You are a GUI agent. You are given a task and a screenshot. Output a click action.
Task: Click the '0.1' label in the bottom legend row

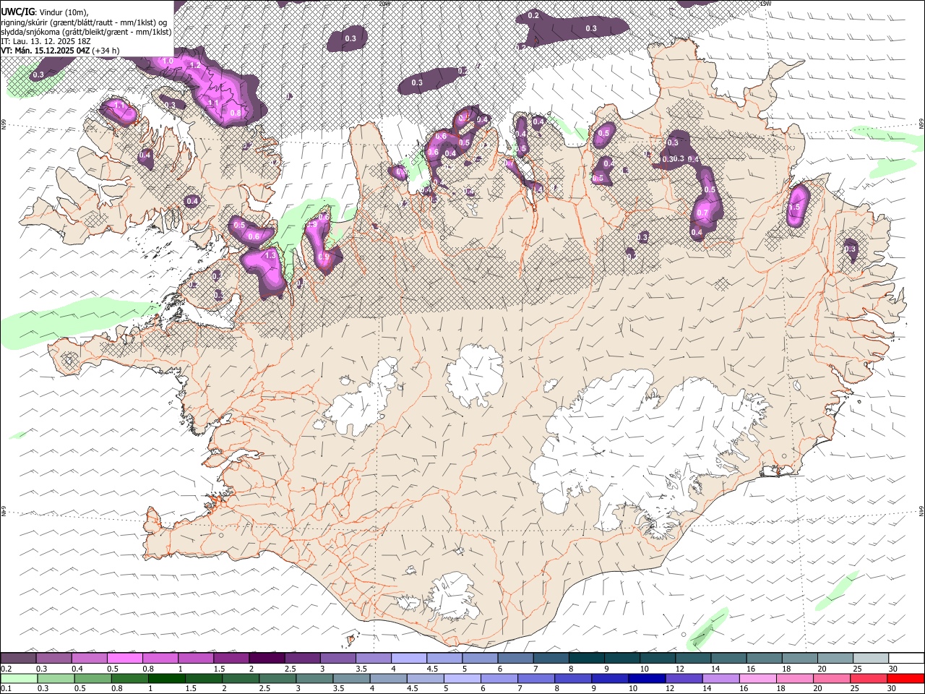[x=6, y=689]
